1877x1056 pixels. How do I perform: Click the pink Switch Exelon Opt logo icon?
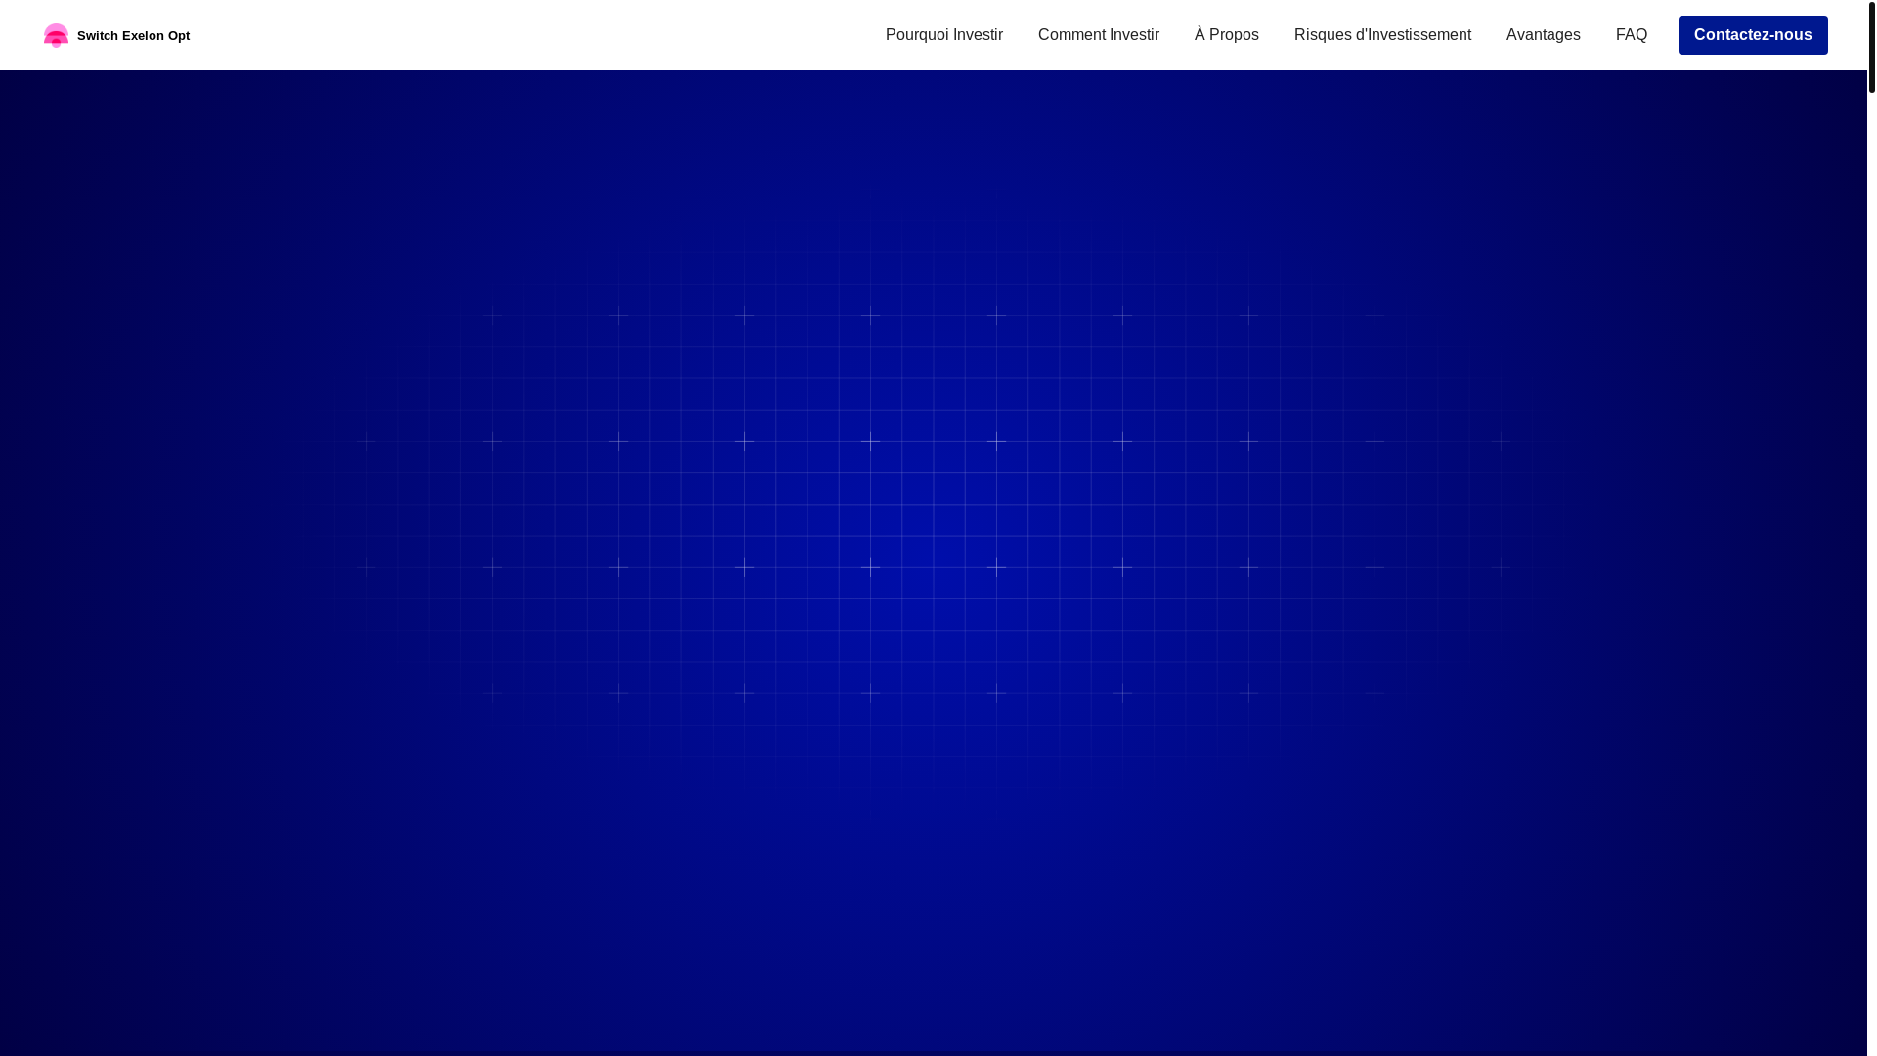56,35
